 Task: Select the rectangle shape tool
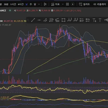click(x=63, y=20)
